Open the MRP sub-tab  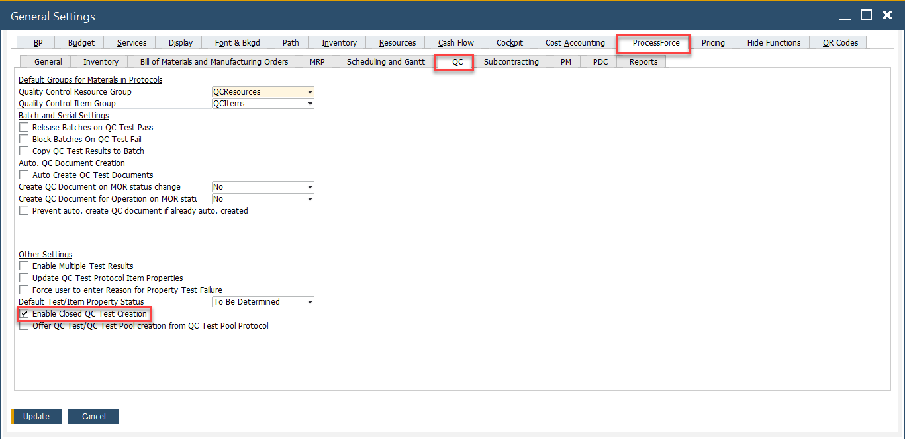317,62
